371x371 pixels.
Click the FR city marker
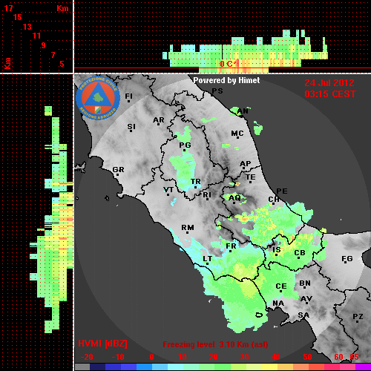point(230,252)
